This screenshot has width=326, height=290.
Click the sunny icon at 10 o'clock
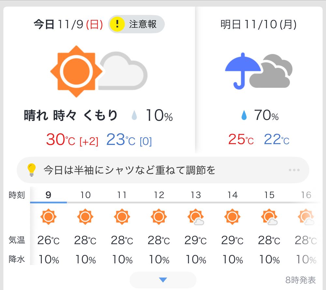click(x=85, y=217)
